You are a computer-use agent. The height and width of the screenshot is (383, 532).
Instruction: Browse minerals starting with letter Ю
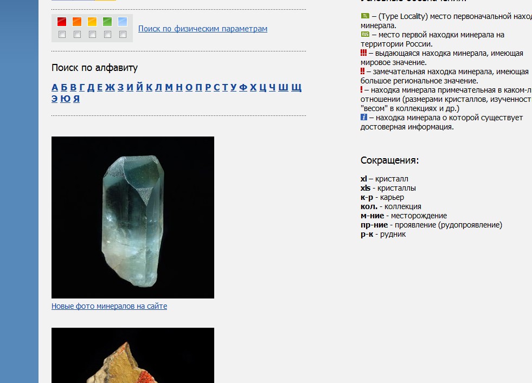pyautogui.click(x=66, y=99)
